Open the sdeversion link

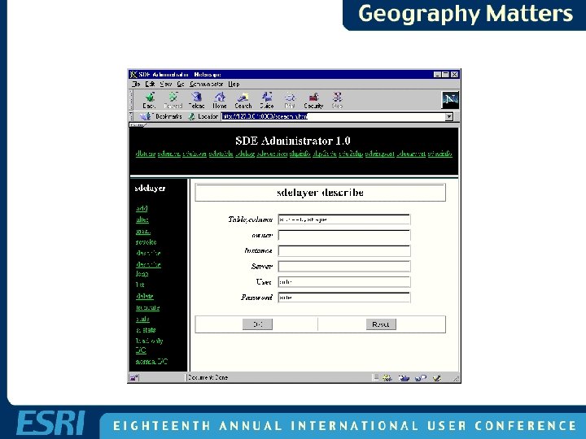pos(272,154)
